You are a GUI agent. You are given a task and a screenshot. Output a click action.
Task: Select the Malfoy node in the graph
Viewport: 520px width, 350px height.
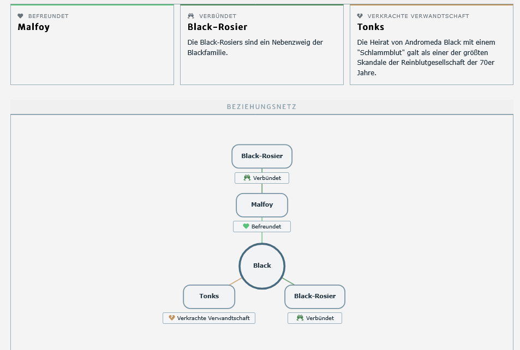click(x=262, y=205)
